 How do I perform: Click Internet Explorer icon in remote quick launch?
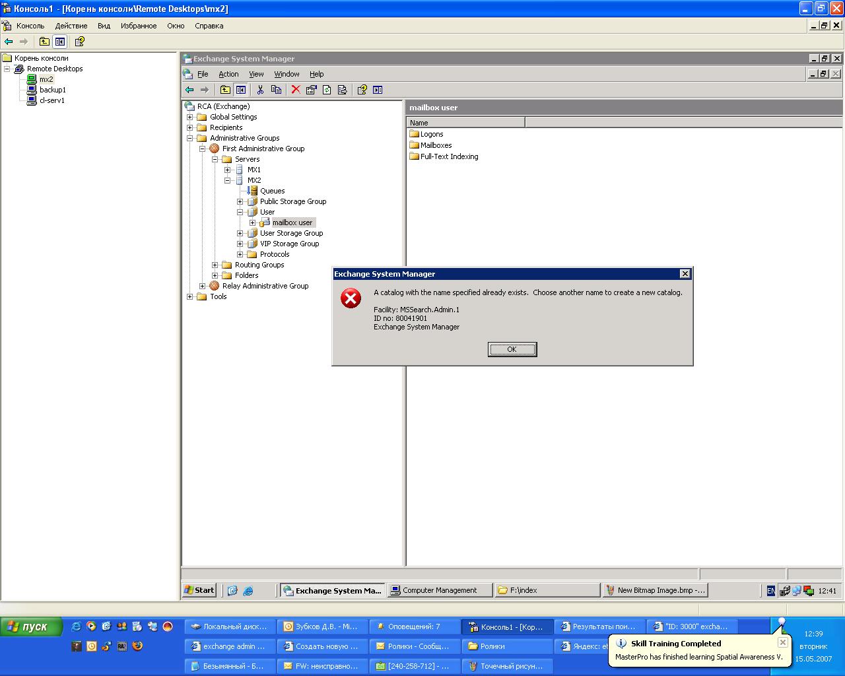coord(248,591)
